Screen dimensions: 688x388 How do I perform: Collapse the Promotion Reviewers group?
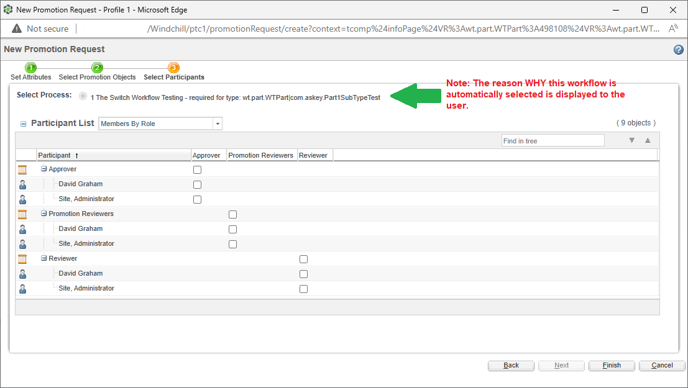tap(44, 214)
